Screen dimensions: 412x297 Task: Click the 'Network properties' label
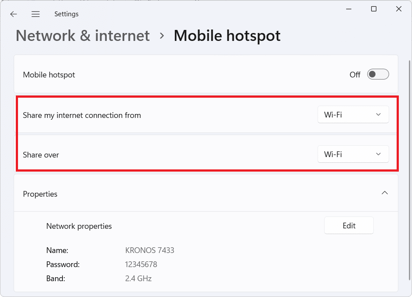[x=79, y=226]
